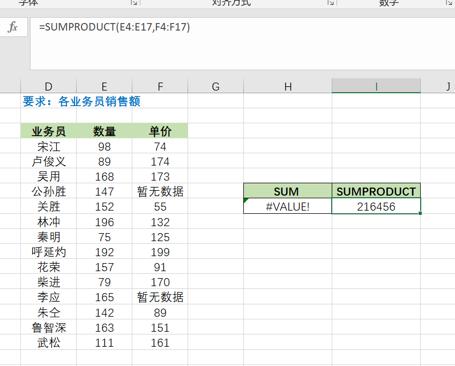Select column F header
This screenshot has height=366, width=455.
[x=160, y=86]
